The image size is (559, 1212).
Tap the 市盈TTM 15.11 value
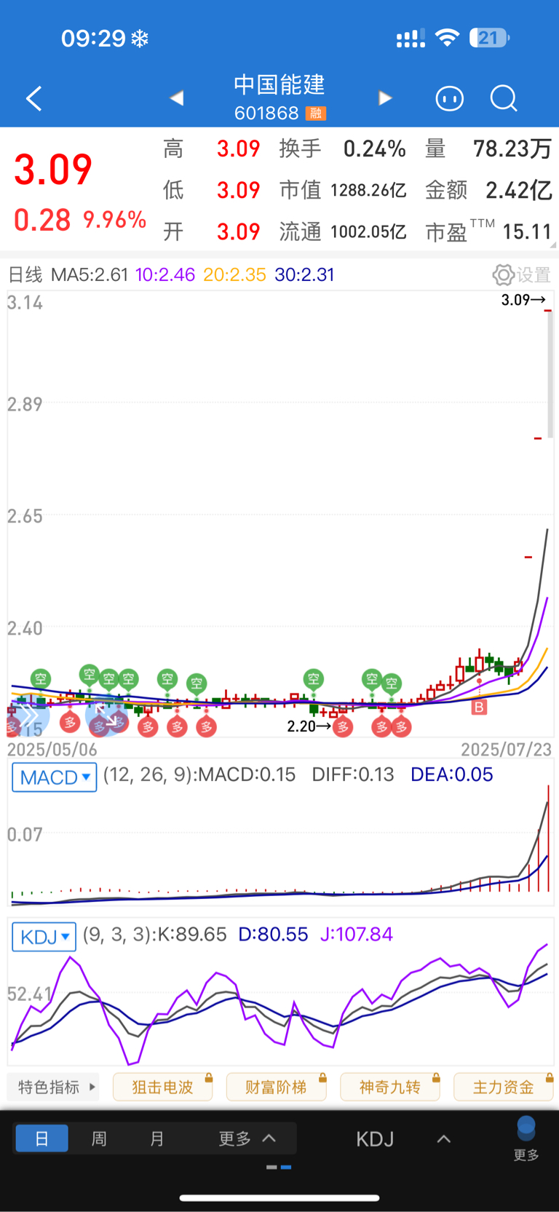click(527, 232)
